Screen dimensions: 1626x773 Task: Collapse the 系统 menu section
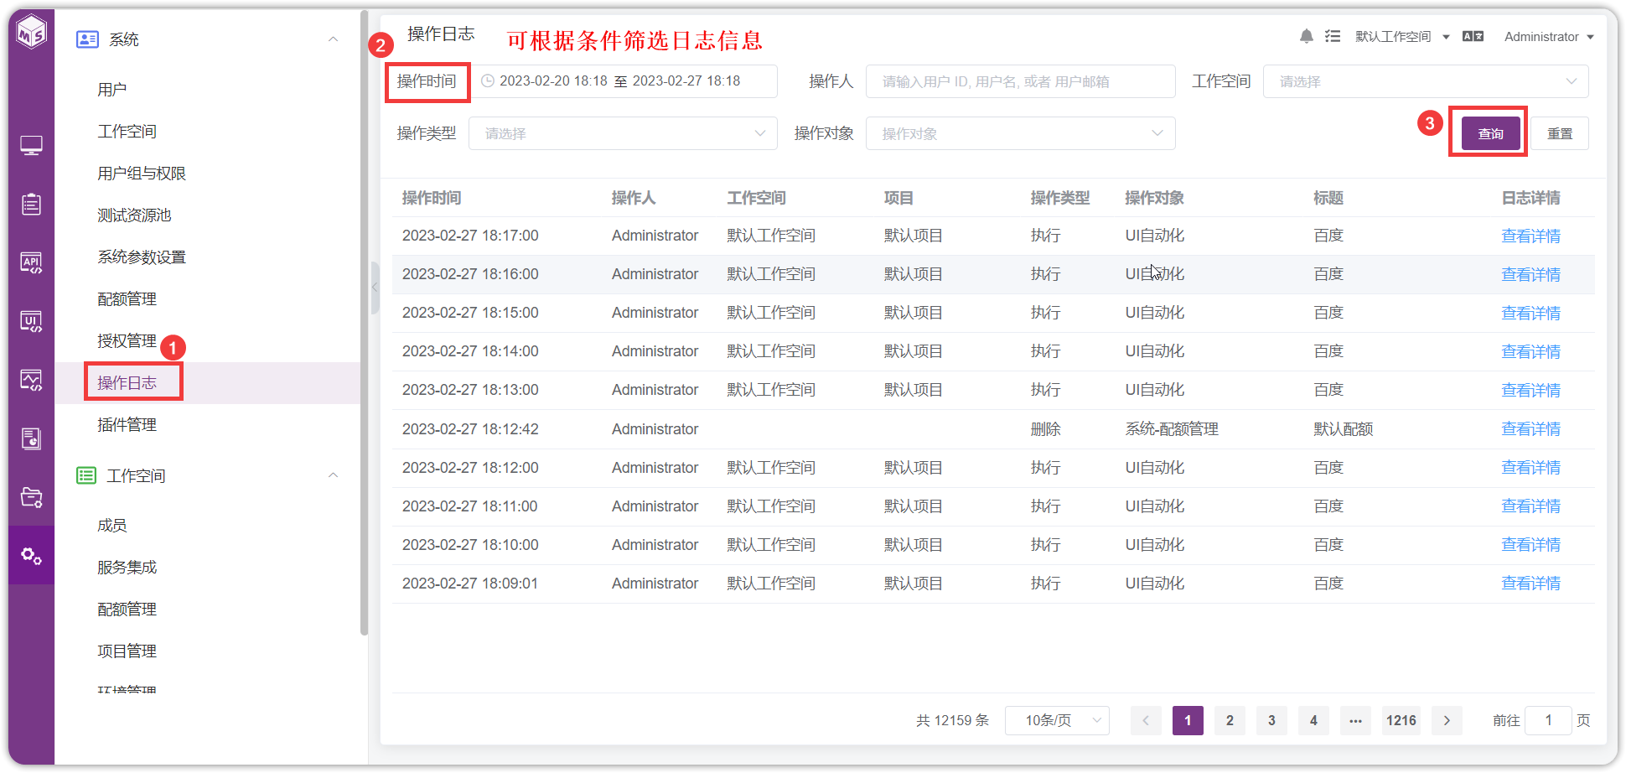pos(334,39)
